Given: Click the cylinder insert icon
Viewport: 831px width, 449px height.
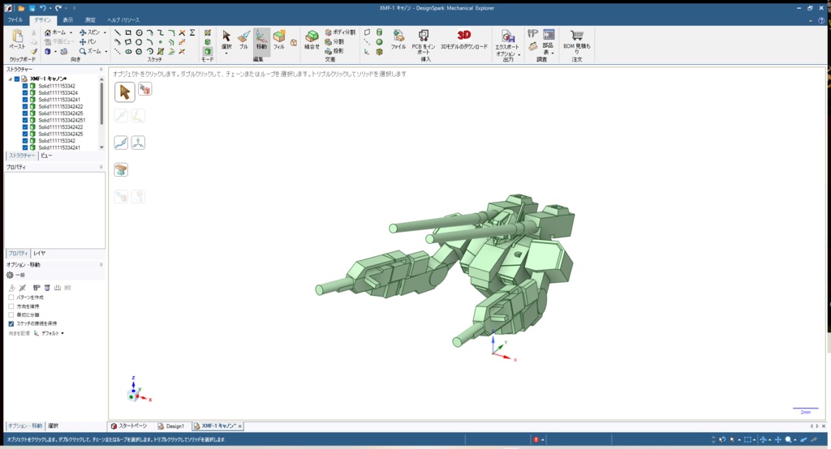Looking at the screenshot, I should tap(380, 32).
